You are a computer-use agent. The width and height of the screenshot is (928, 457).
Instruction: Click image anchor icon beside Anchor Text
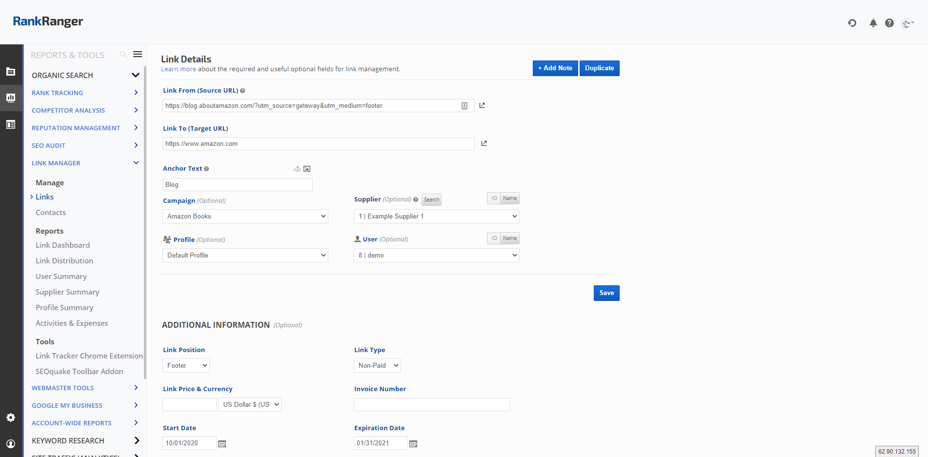[307, 169]
